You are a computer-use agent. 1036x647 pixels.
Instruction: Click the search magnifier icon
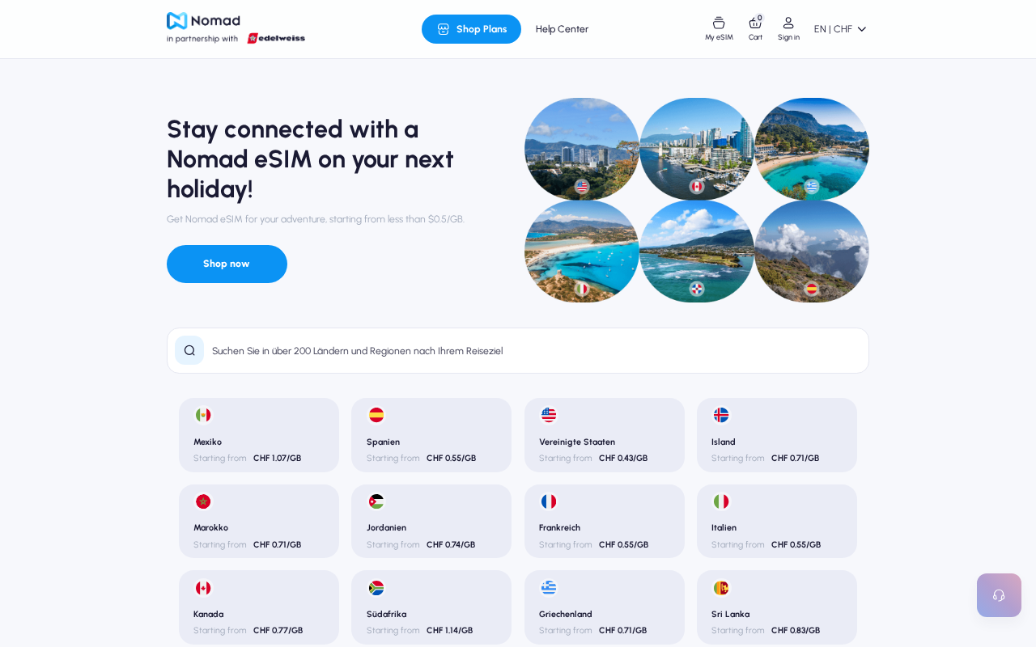(x=189, y=350)
